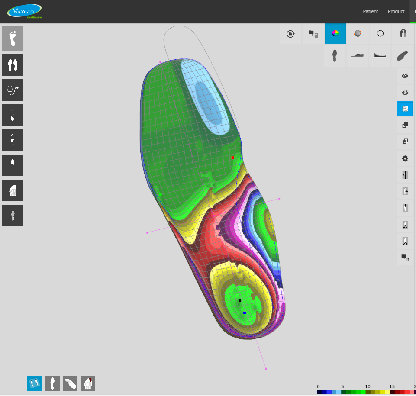
Task: Click the insole with down-left arrow icon
Action: pyautogui.click(x=405, y=225)
